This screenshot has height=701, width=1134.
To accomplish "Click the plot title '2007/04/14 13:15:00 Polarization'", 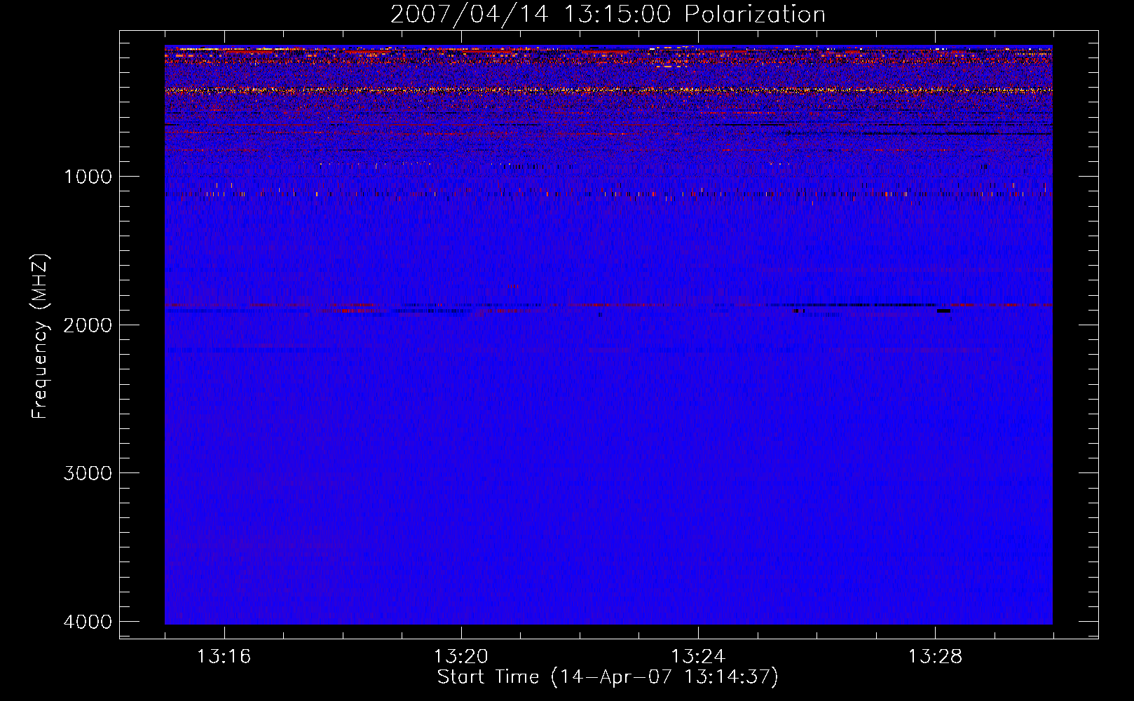I will click(x=608, y=15).
